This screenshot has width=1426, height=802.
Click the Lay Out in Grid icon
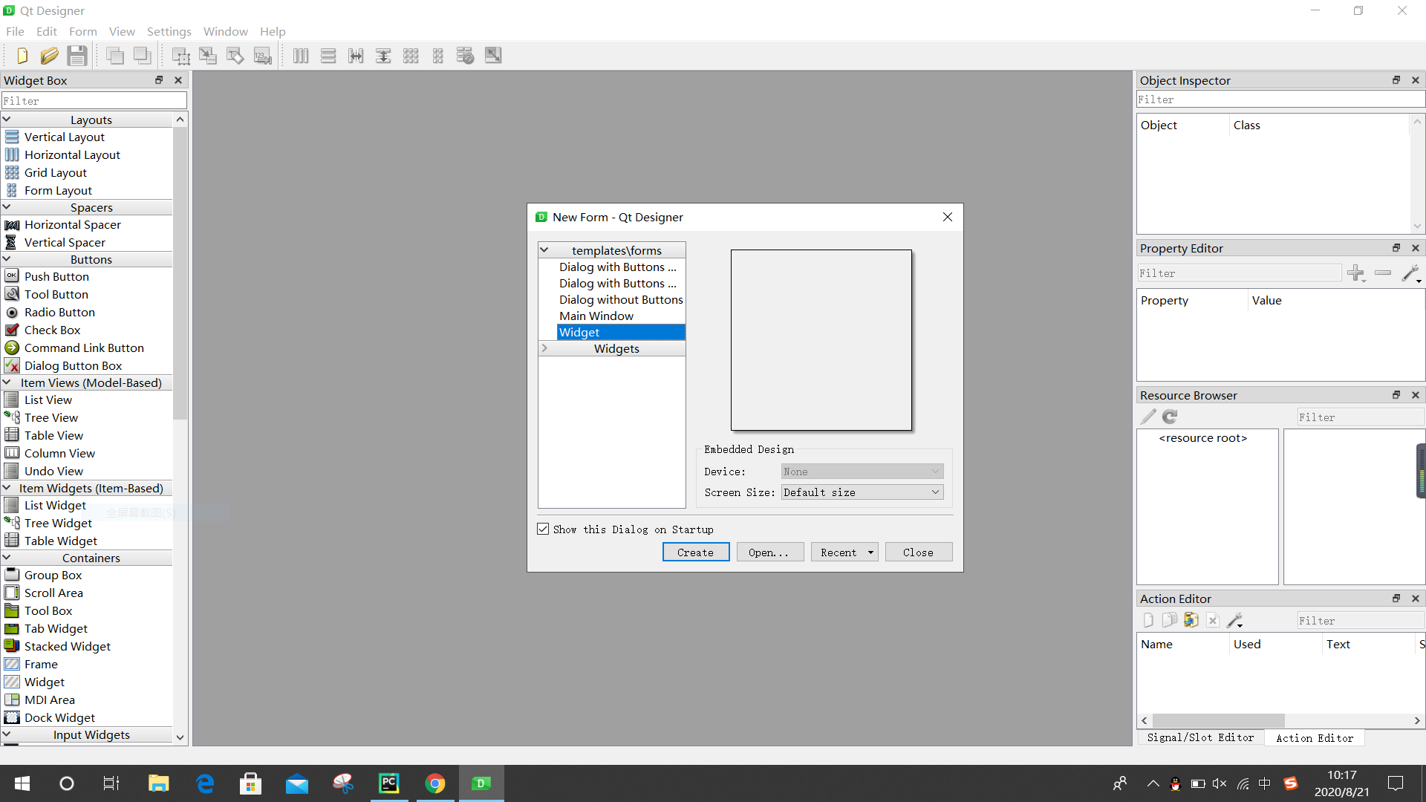tap(411, 56)
